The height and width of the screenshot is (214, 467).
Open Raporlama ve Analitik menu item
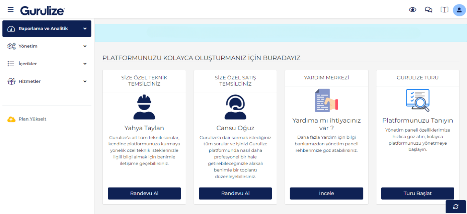pyautogui.click(x=47, y=29)
